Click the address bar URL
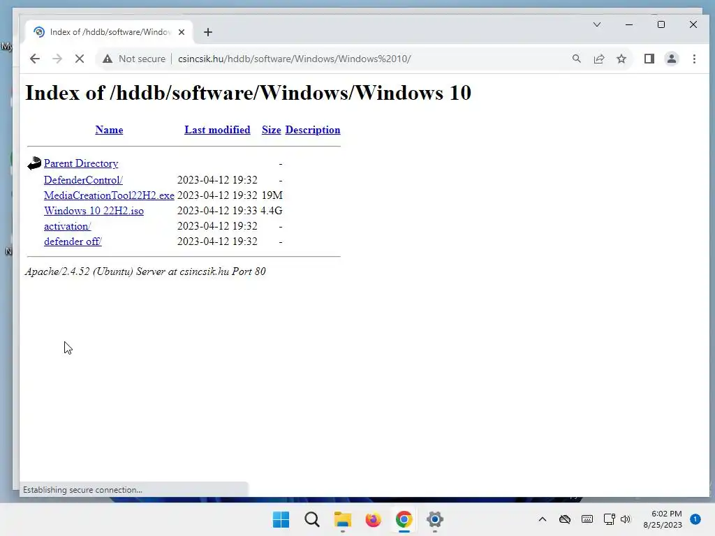The image size is (715, 536). pos(294,59)
